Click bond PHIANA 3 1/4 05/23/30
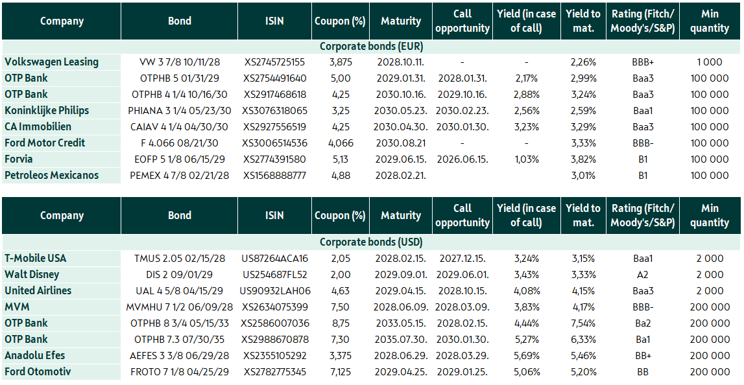Viewport: 744px width, 385px height. (x=180, y=110)
